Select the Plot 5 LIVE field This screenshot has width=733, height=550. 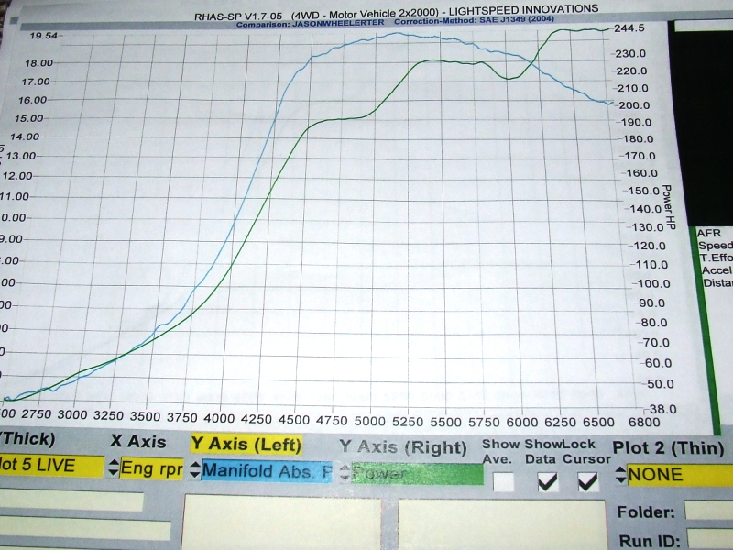(50, 465)
